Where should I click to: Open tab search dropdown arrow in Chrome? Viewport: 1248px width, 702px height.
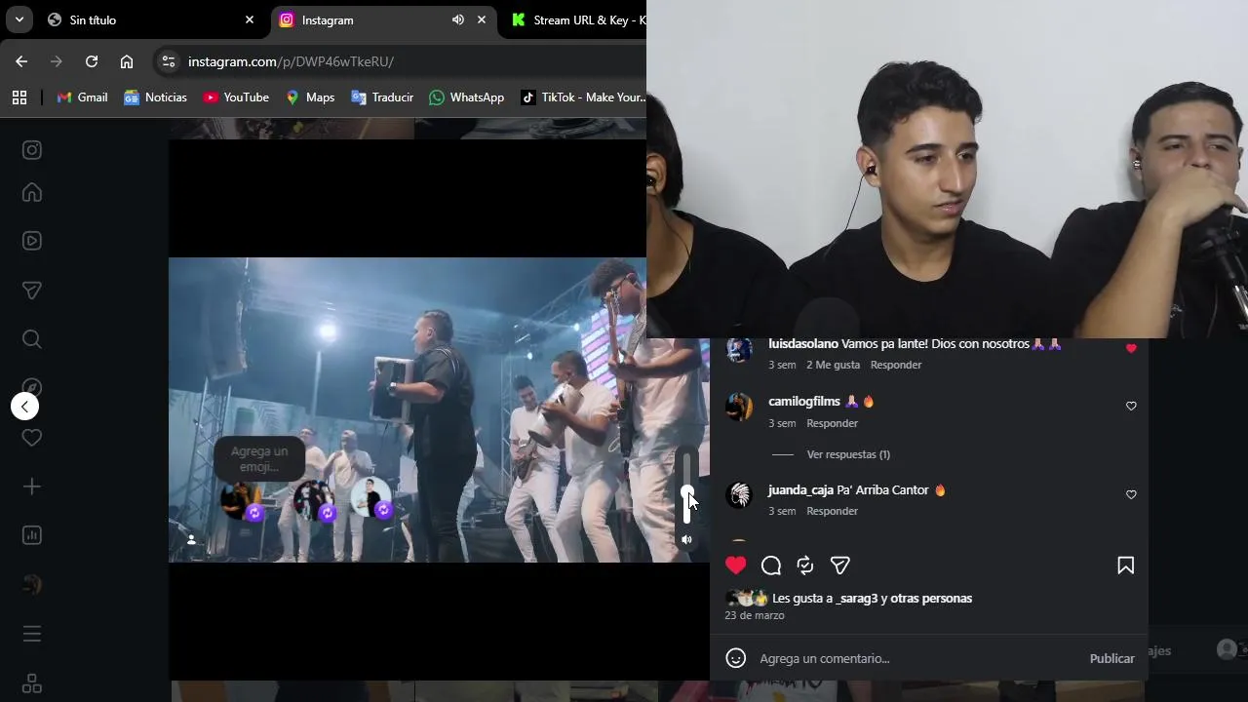[x=19, y=19]
